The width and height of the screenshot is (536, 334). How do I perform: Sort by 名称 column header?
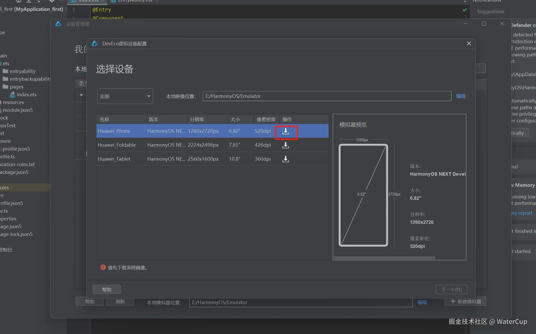105,120
